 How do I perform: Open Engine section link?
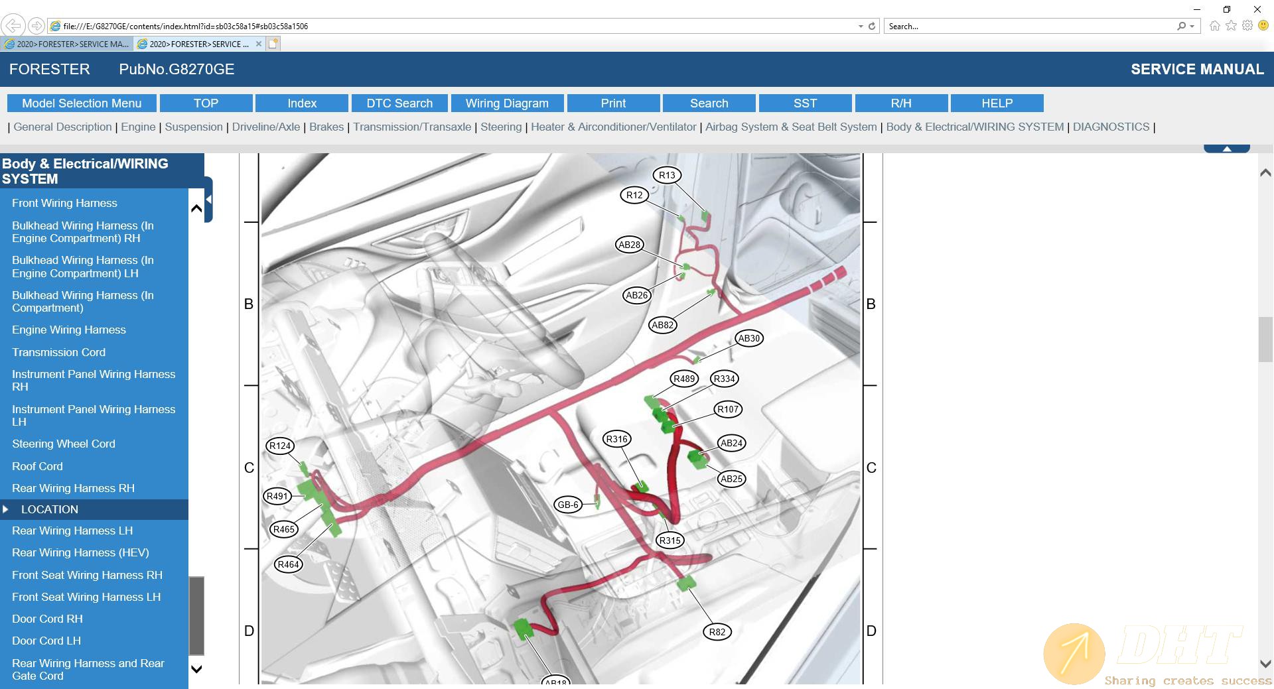point(138,127)
